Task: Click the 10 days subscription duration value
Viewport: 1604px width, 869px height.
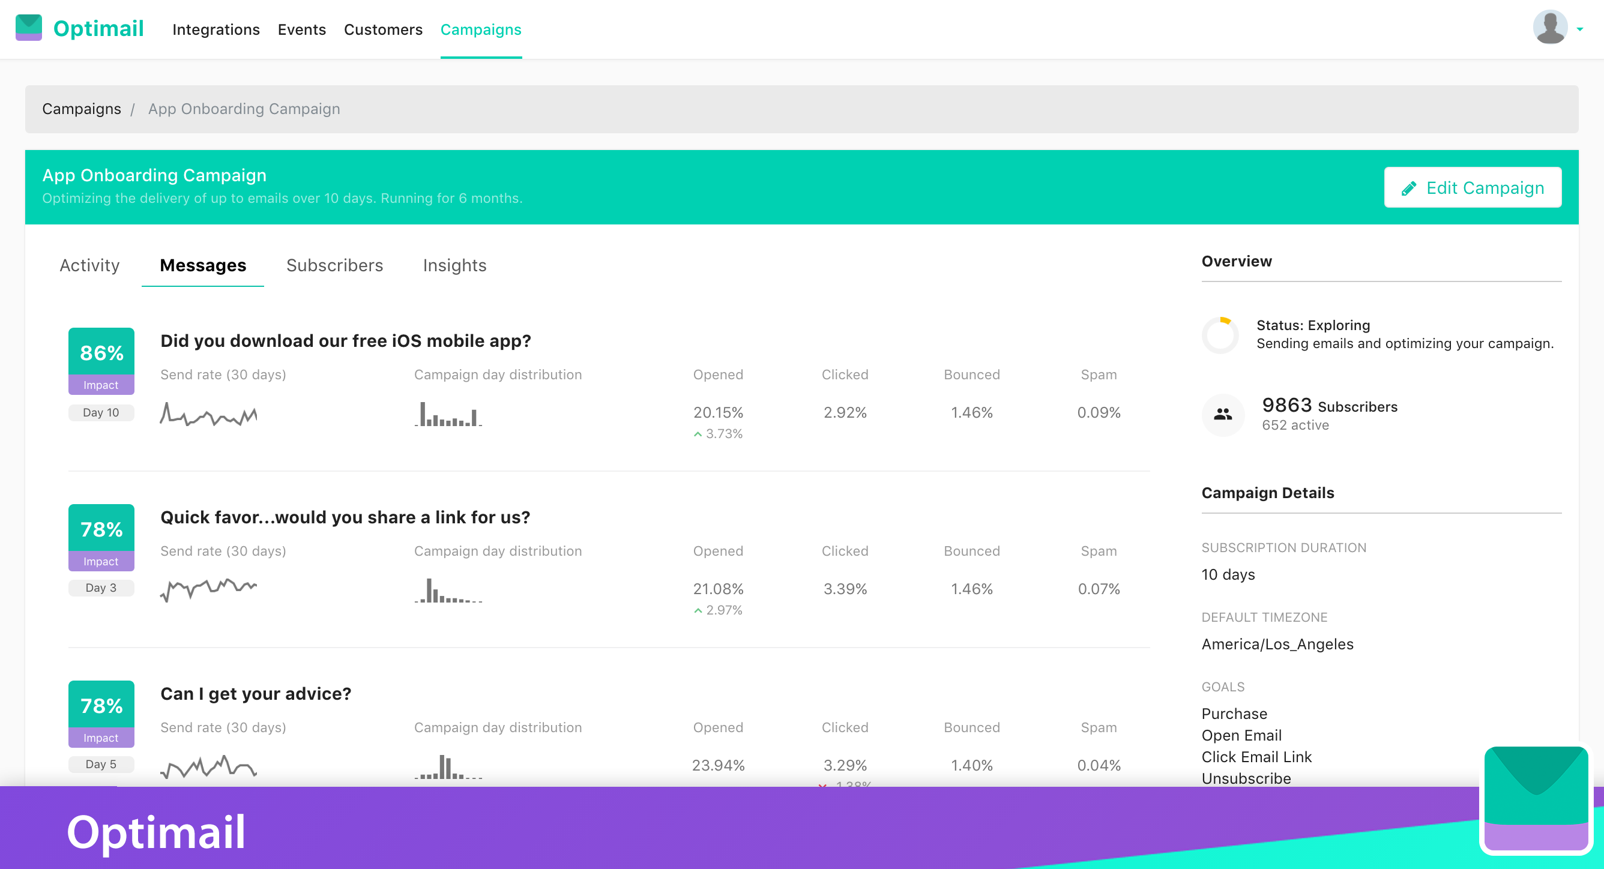Action: pyautogui.click(x=1228, y=574)
